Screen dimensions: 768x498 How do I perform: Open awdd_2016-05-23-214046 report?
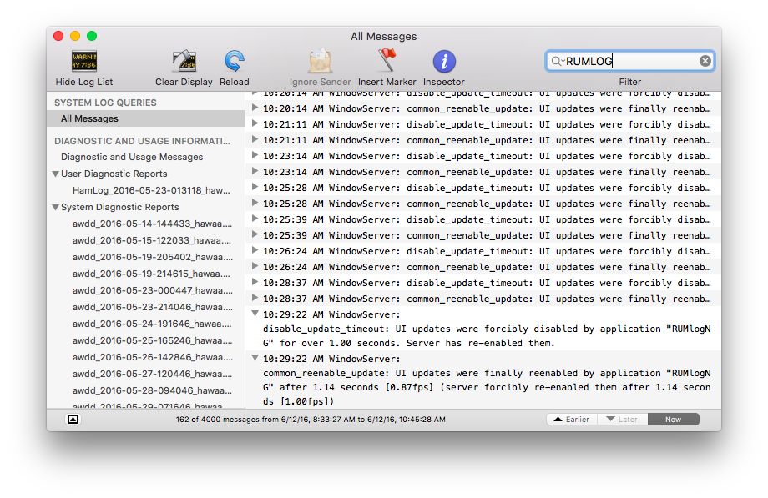pyautogui.click(x=152, y=307)
